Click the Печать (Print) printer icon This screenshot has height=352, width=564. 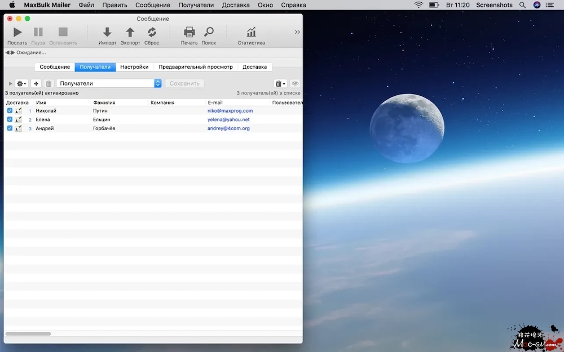point(190,33)
